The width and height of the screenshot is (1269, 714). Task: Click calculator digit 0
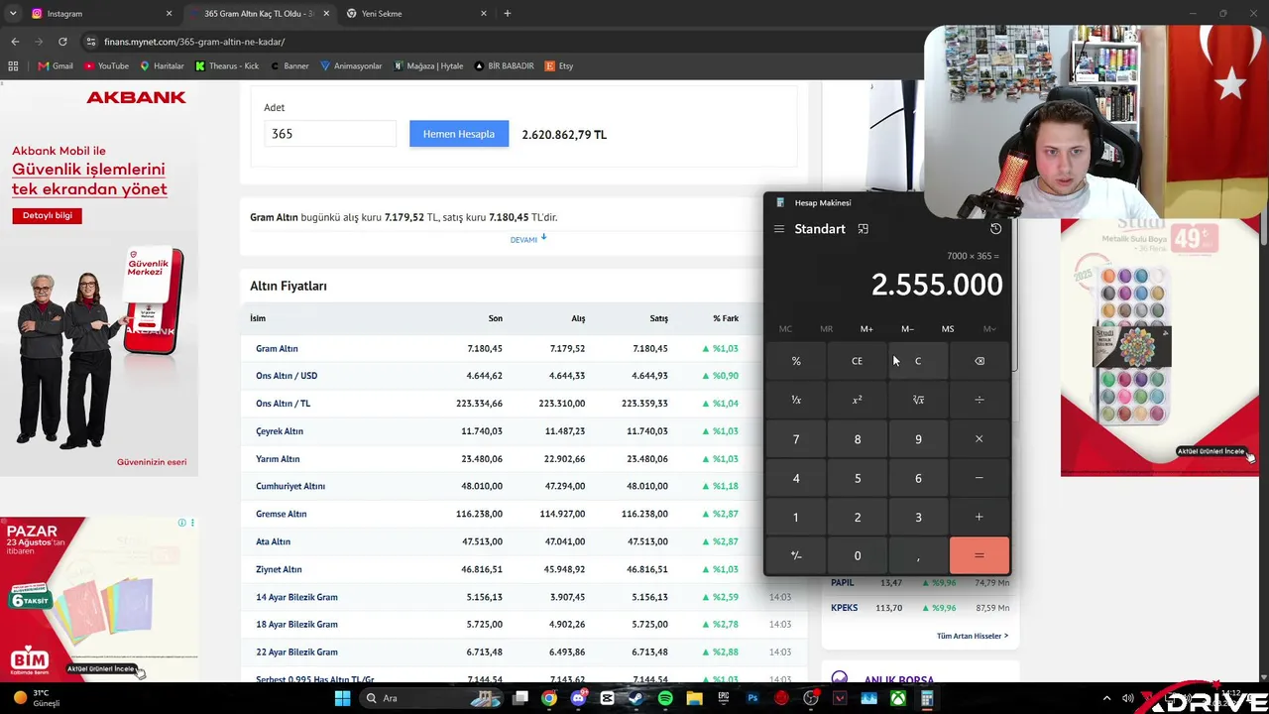click(858, 555)
